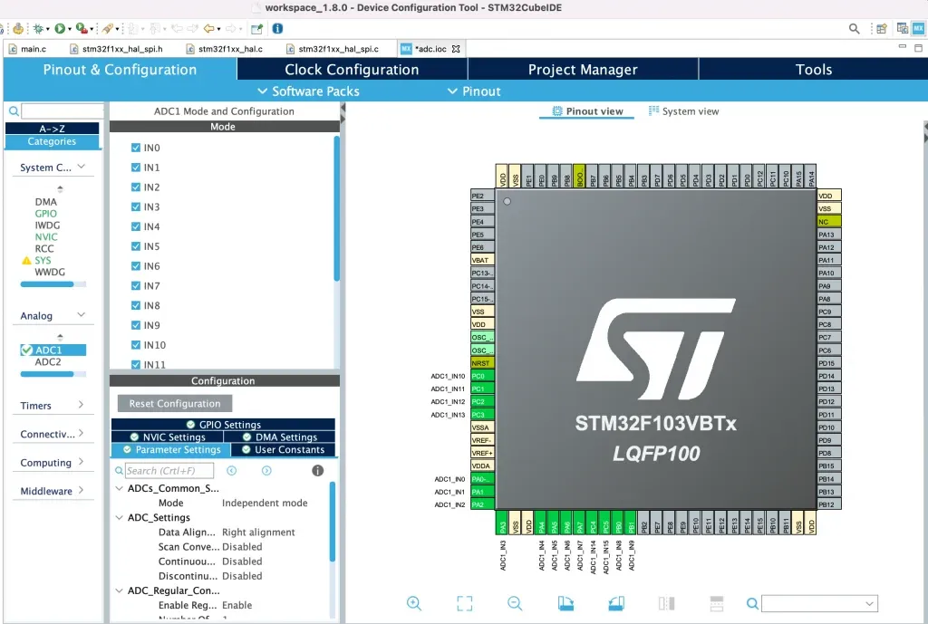Image resolution: width=928 pixels, height=624 pixels.
Task: Click the fit-to-screen pinout icon
Action: (x=465, y=603)
